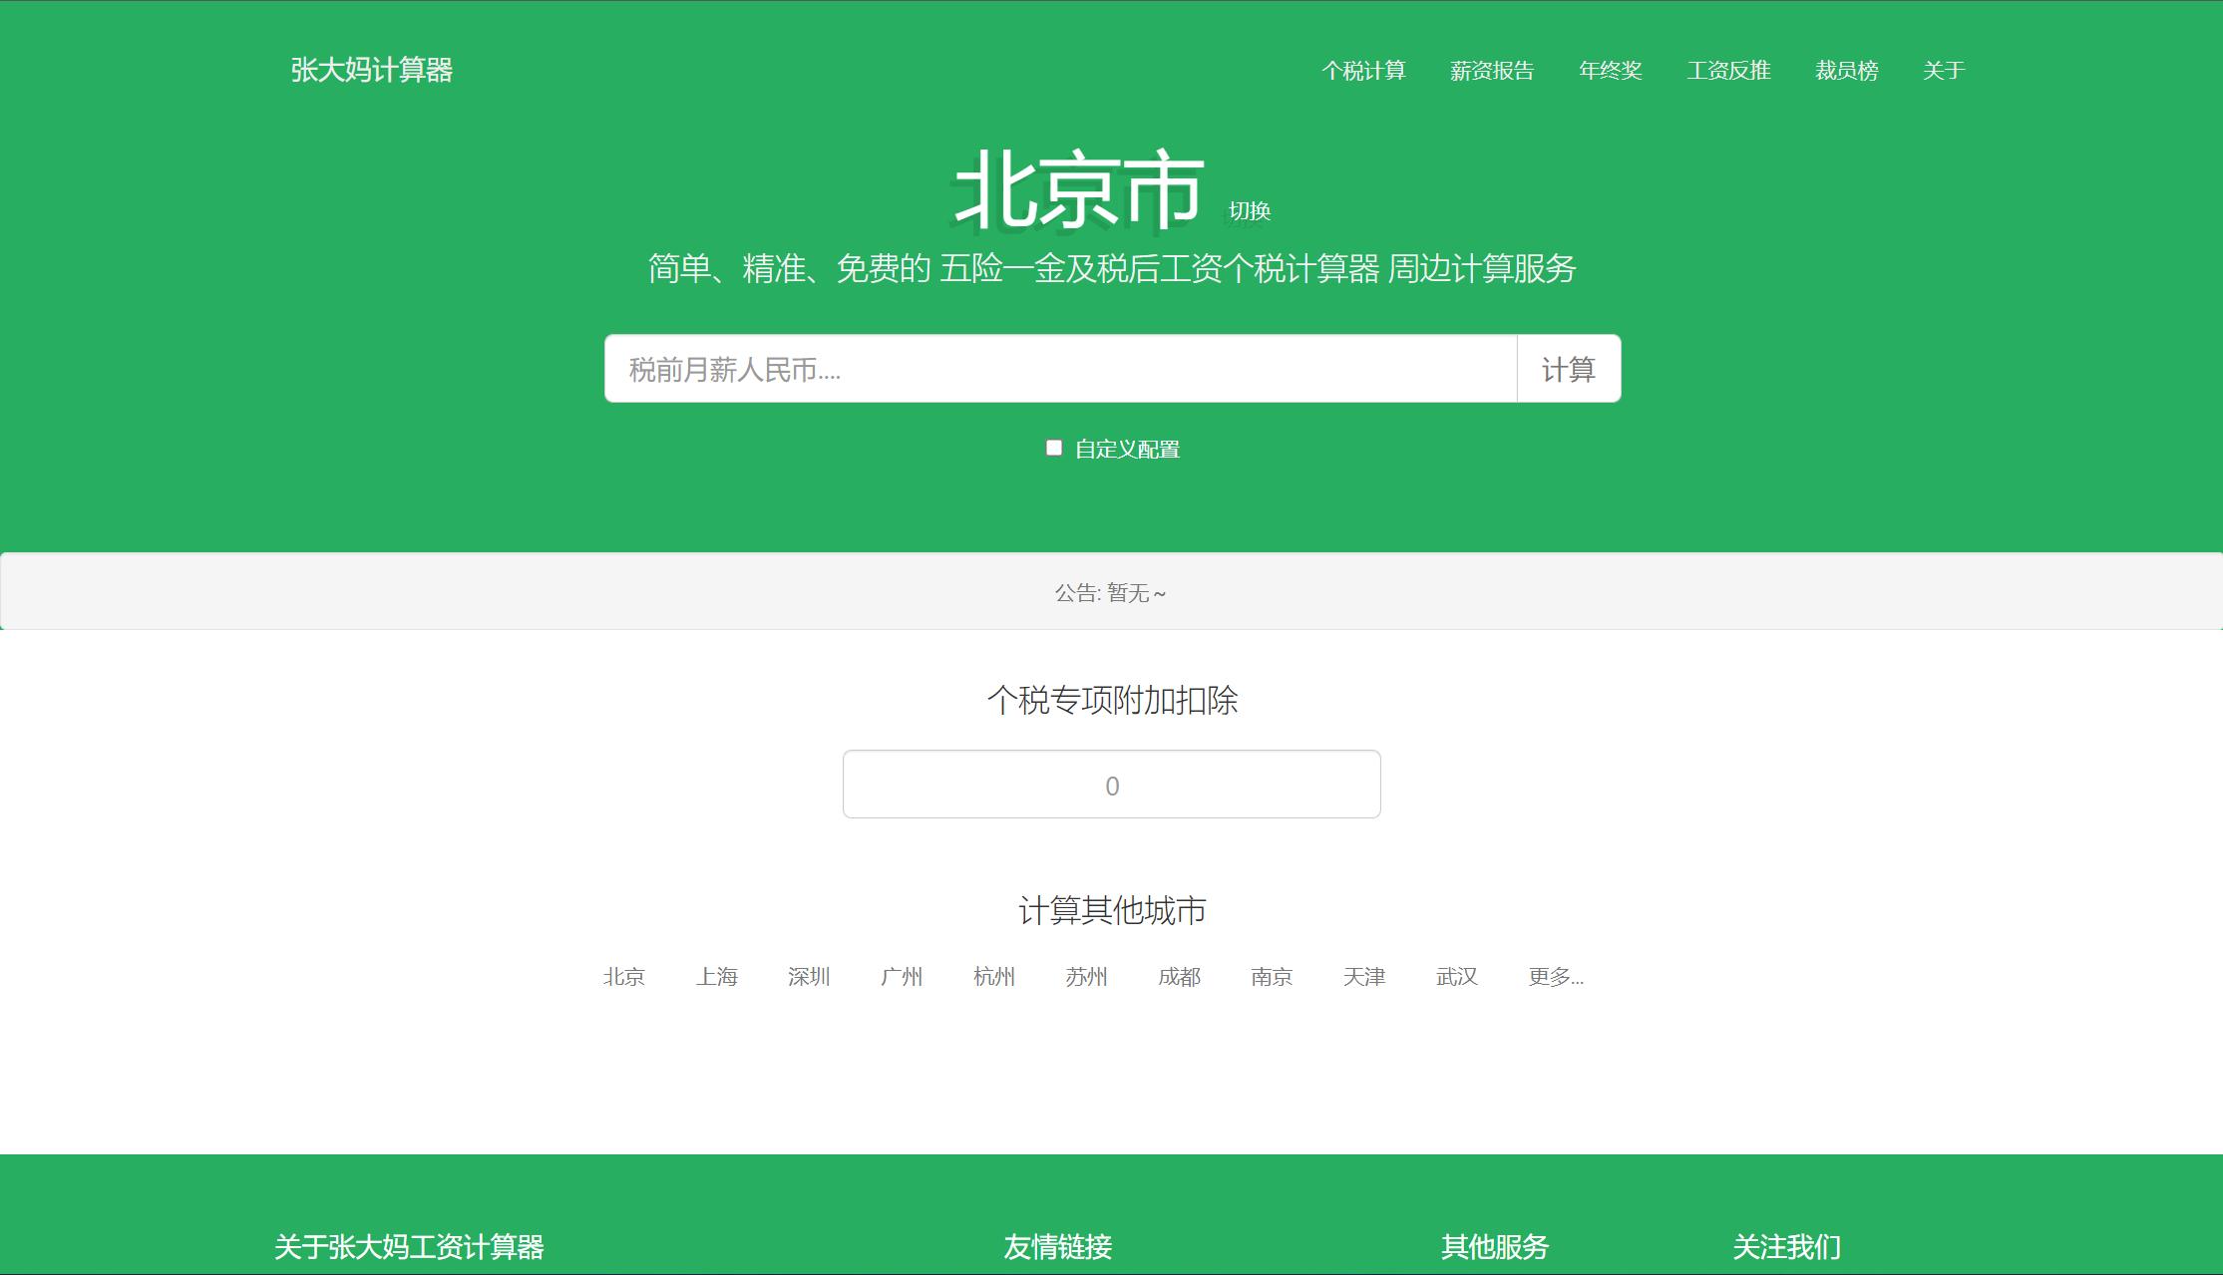Open the 深圳 calculator link
The width and height of the screenshot is (2223, 1275).
(810, 977)
